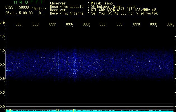The width and height of the screenshot is (176, 112).
Task: Click the 0933 time marker
Action: pos(53,24)
